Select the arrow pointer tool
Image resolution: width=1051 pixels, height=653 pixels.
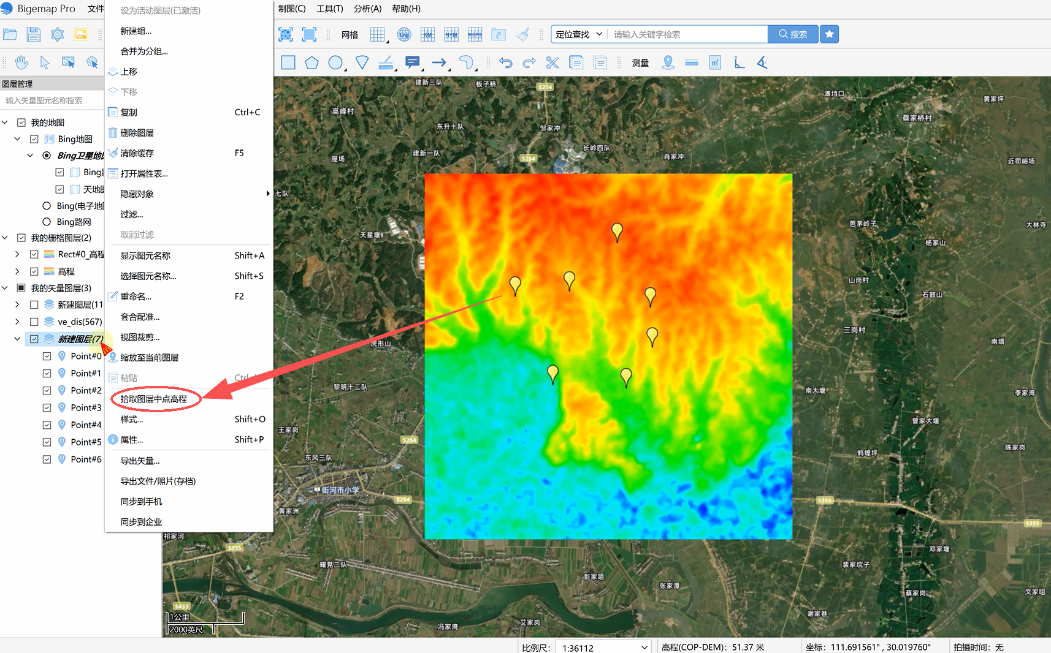[45, 62]
